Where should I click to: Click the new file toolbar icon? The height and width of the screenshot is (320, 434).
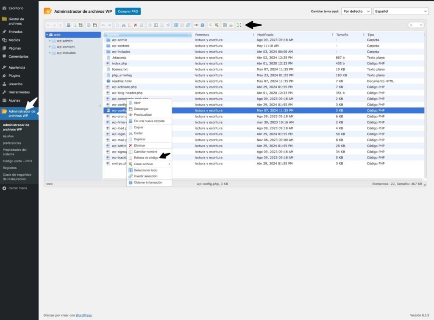(x=75, y=25)
